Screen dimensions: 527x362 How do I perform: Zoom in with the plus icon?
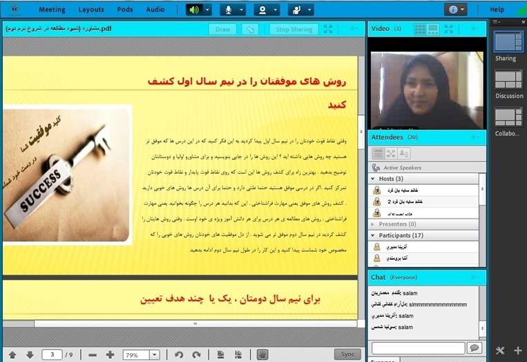[x=110, y=354]
